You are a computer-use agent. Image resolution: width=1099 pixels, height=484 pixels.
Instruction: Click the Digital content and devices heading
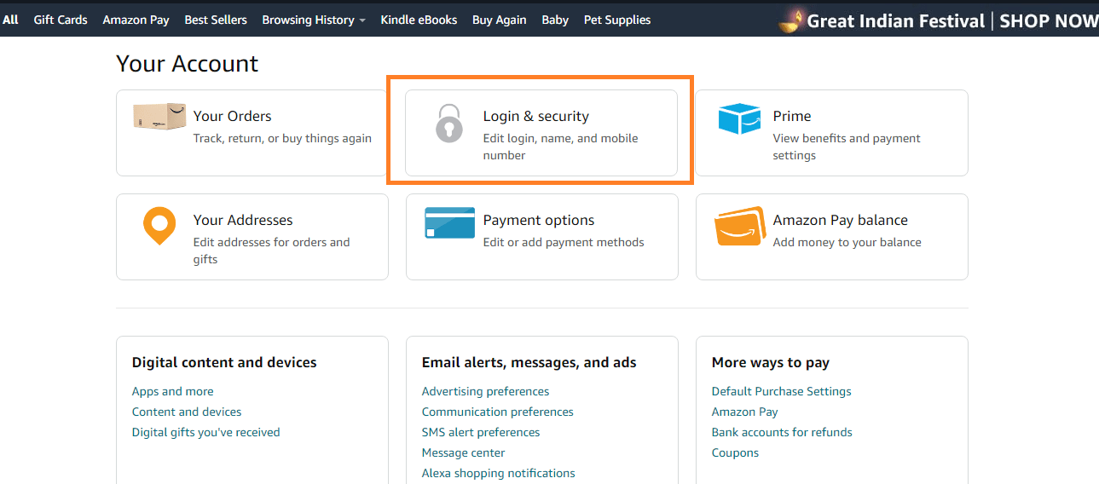click(x=224, y=362)
